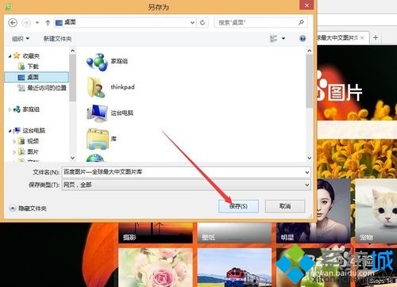Select 最近访问的位置 in navigation pane
Screen dimensions: 397x287
42,88
